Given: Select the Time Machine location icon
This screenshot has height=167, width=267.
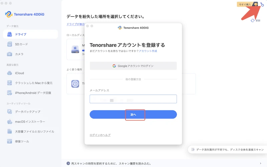Looking at the screenshot, I should [75, 84].
